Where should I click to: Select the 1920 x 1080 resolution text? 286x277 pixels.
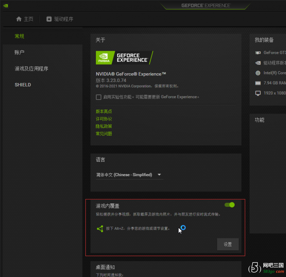click(x=275, y=93)
